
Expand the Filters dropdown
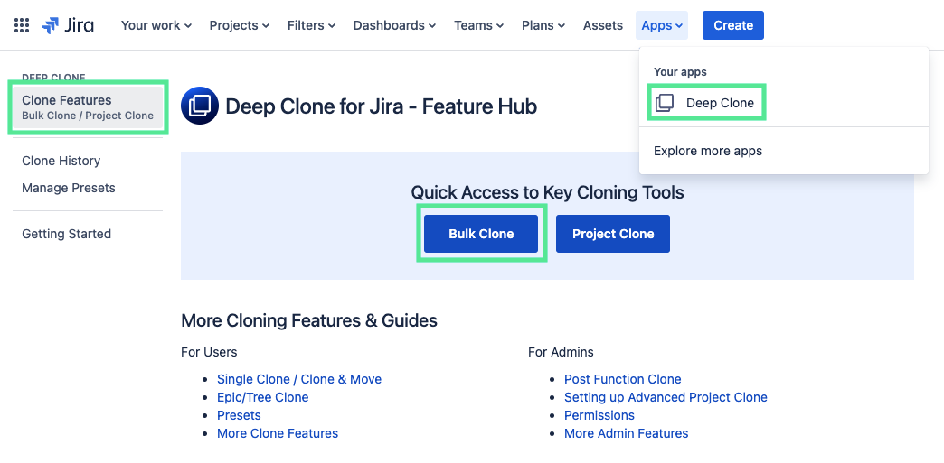click(x=311, y=25)
